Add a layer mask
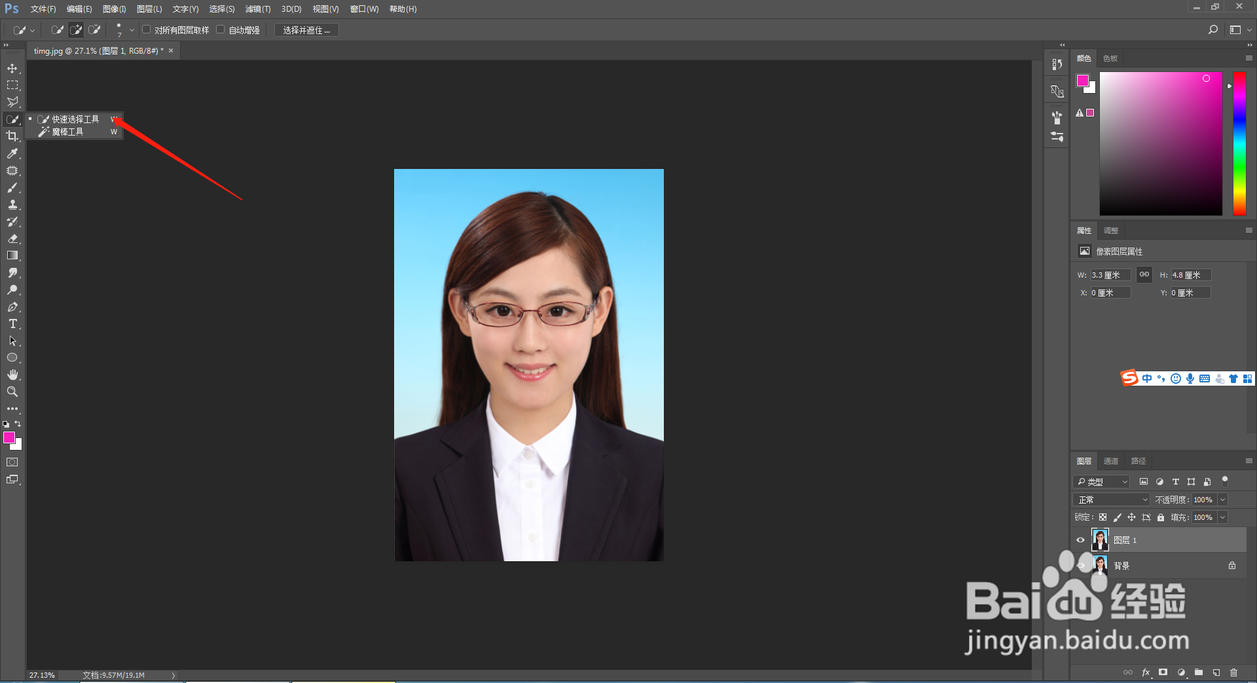1257x683 pixels. pos(1163,673)
